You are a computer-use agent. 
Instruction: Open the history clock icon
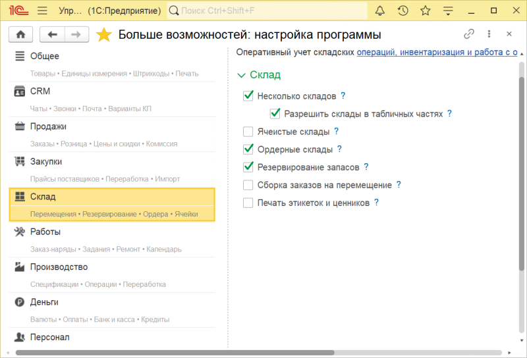pyautogui.click(x=402, y=11)
